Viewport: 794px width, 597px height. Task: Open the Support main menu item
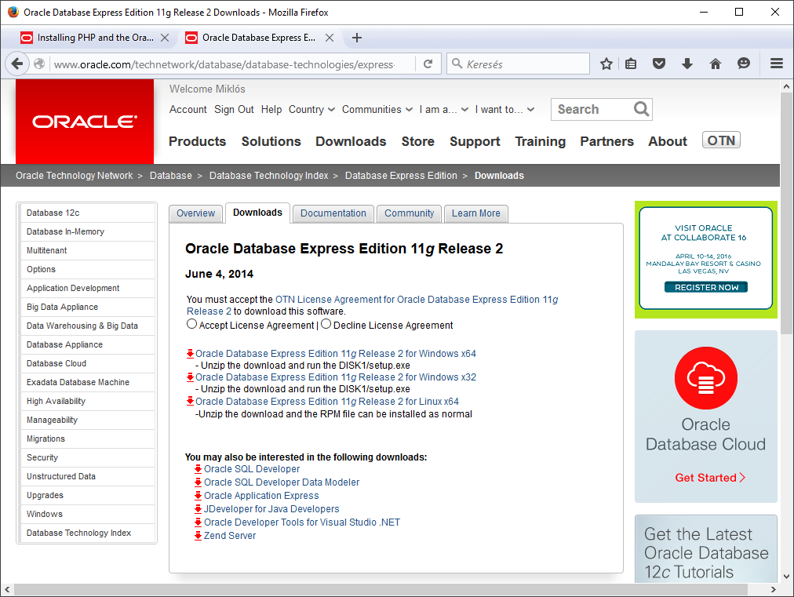tap(475, 141)
